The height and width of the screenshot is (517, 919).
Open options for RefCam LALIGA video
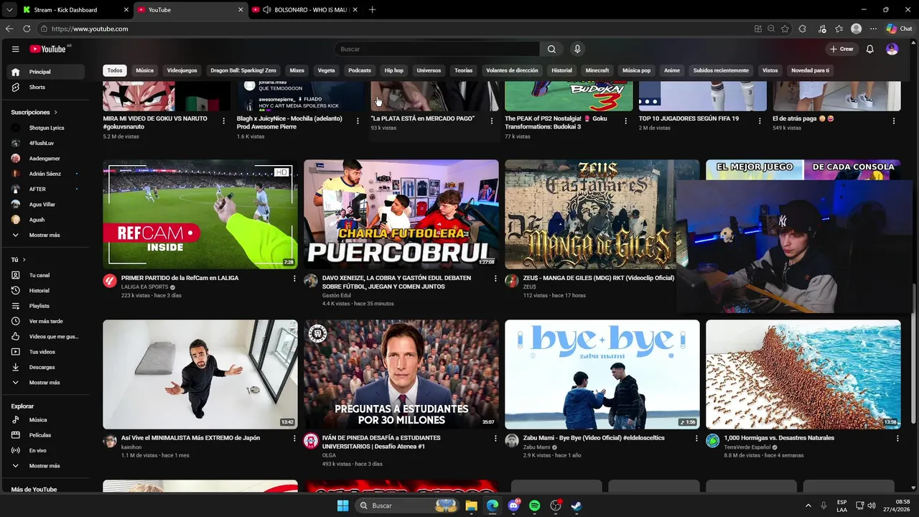coord(294,279)
